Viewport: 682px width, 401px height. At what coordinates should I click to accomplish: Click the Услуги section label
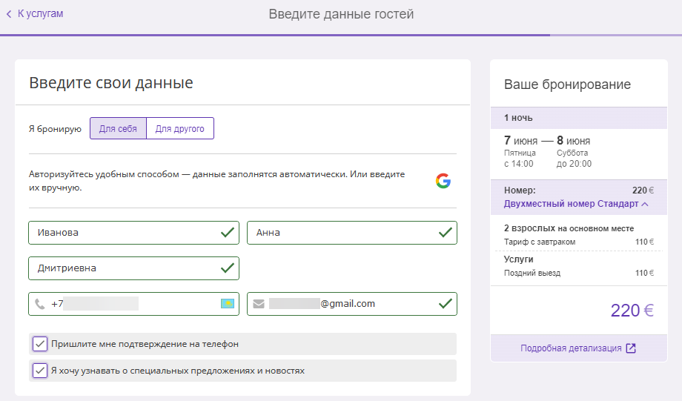(x=518, y=259)
